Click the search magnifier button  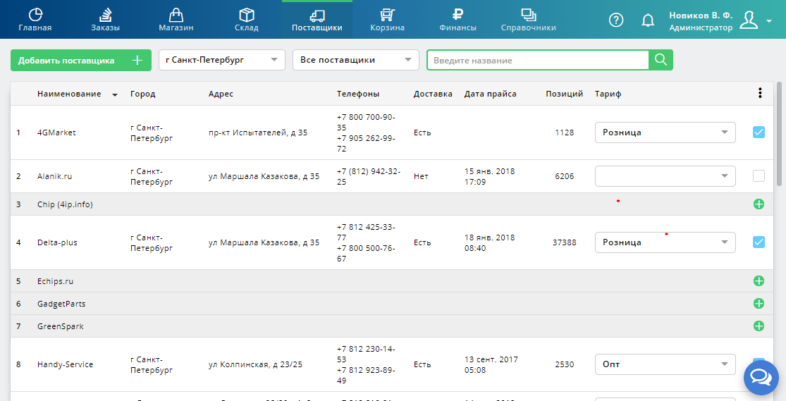[661, 60]
